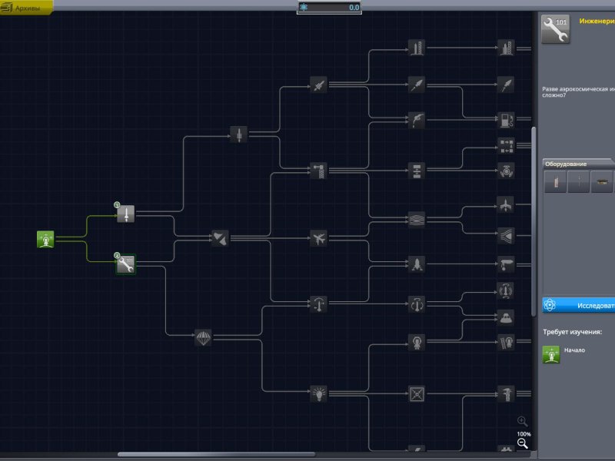Choose the satellite dish tech node
Screen dimensions: 615x461
coord(220,239)
